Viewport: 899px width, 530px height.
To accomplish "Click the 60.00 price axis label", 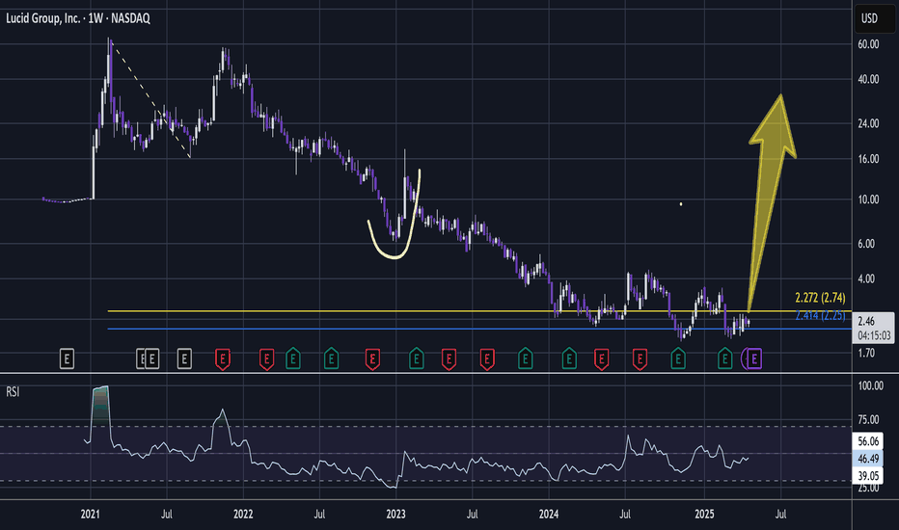I will (x=868, y=44).
